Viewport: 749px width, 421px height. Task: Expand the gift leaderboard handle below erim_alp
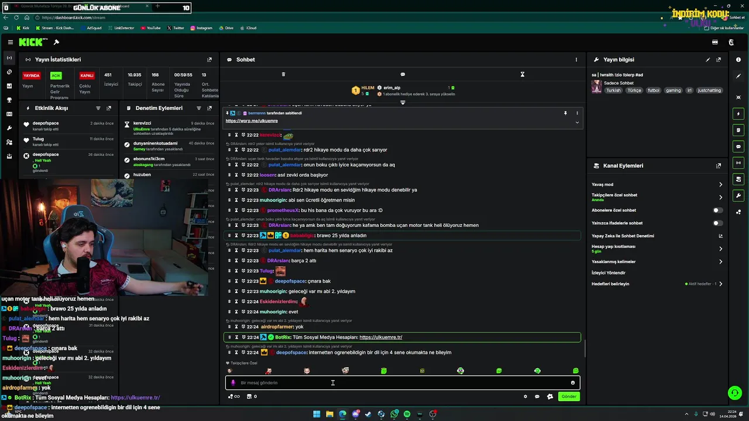[403, 102]
